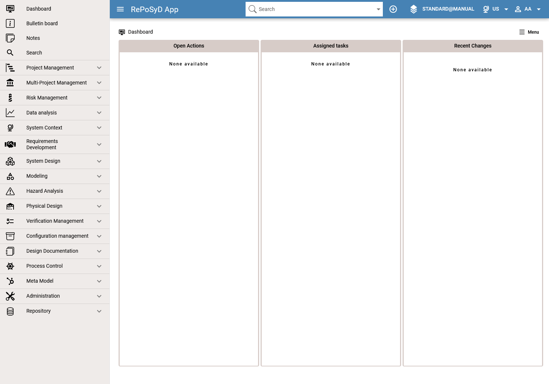Expand the Administration chevron

click(x=99, y=296)
